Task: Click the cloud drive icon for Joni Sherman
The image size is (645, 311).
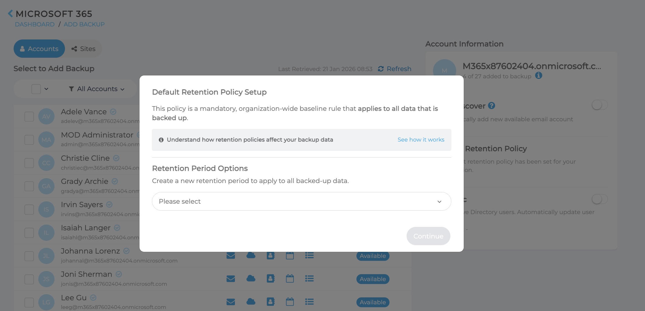Action: [x=251, y=279]
